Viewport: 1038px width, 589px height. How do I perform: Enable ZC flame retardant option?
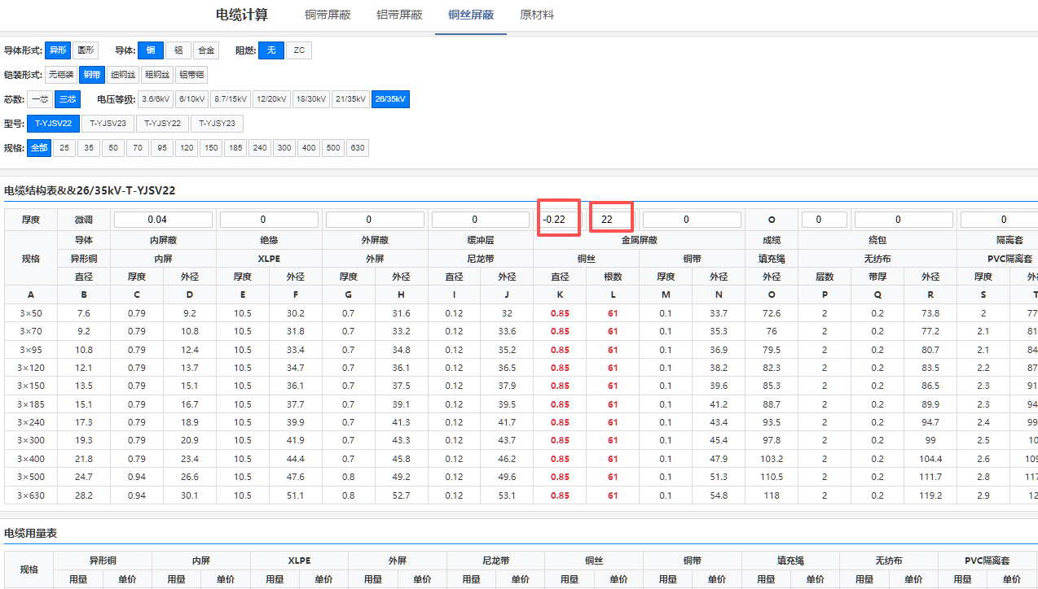tap(299, 50)
